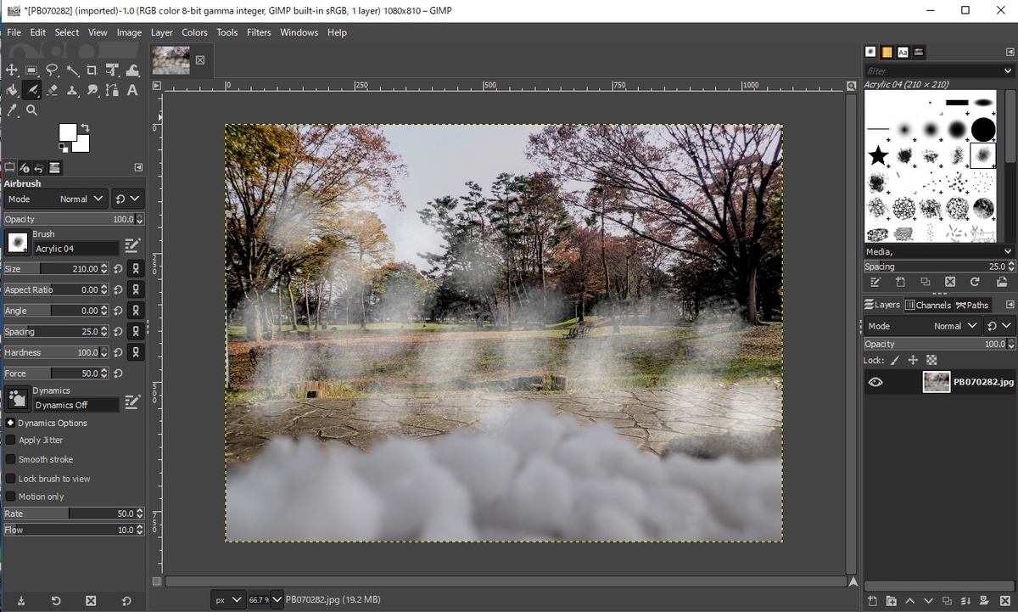Image resolution: width=1018 pixels, height=612 pixels.
Task: Select the Paths tool
Action: point(112,90)
